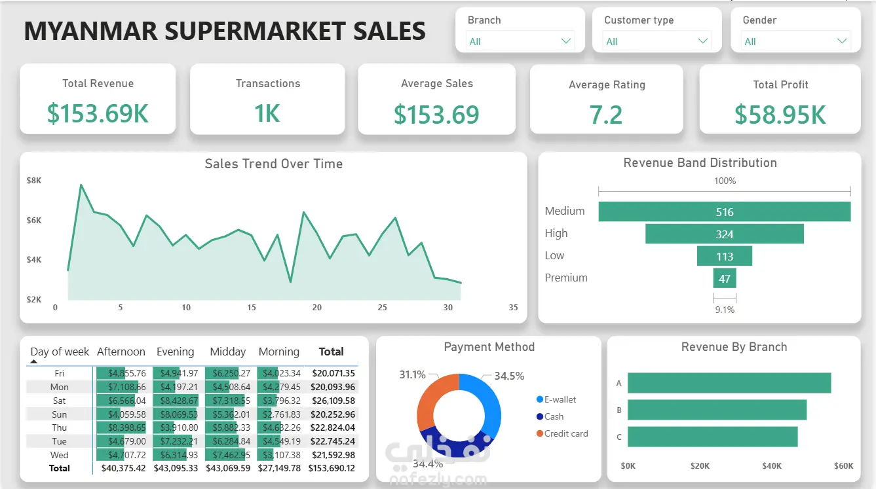The image size is (876, 489).
Task: Click the Credit card legend dot
Action: pyautogui.click(x=539, y=433)
